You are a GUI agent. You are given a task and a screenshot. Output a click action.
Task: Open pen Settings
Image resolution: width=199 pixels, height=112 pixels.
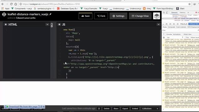point(118,16)
